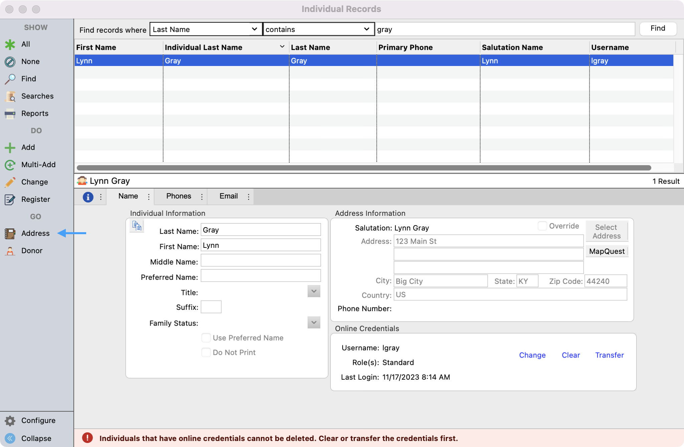This screenshot has width=684, height=447.
Task: Click the green asterisk All icon
Action: tap(10, 44)
